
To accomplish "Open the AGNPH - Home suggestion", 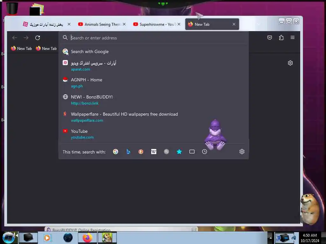I will click(x=154, y=83).
